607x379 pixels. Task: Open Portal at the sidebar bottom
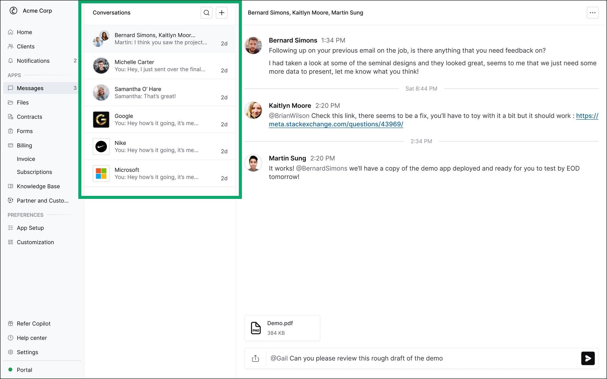click(24, 370)
